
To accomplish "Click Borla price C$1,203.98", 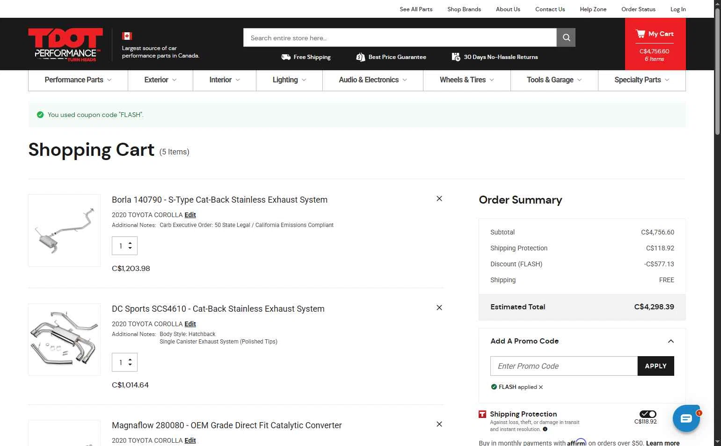I will 131,269.
